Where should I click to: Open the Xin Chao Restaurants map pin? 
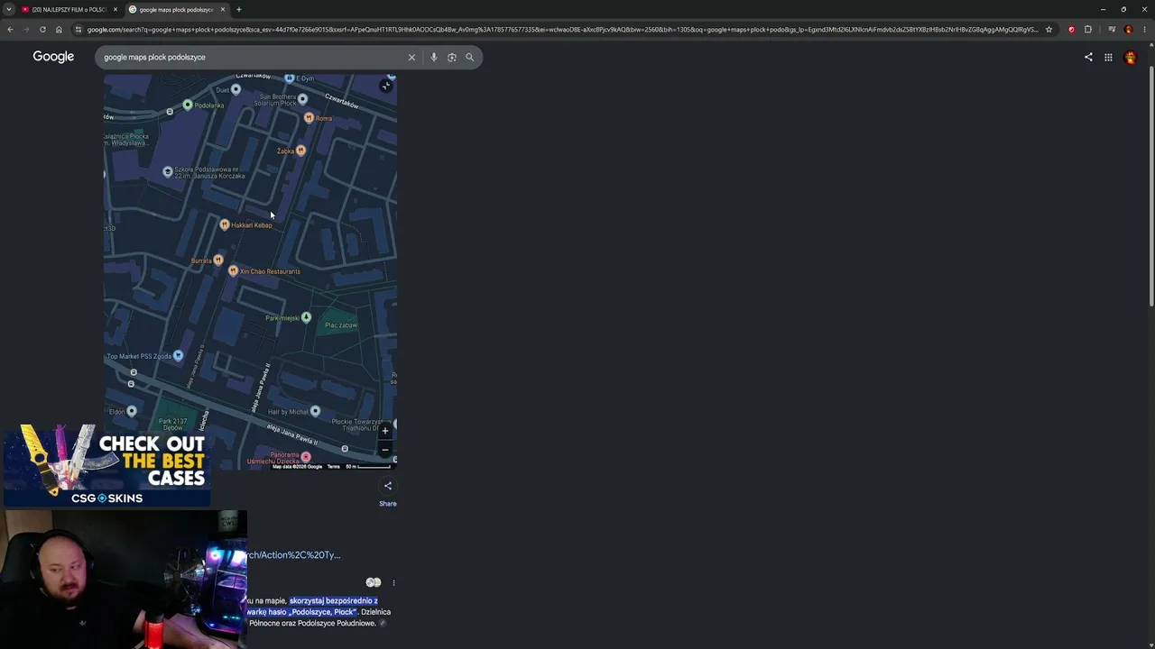pyautogui.click(x=233, y=270)
